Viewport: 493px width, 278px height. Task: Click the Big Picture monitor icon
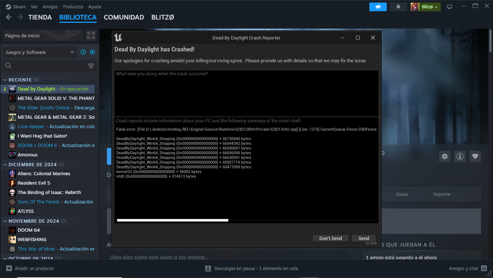(x=449, y=7)
